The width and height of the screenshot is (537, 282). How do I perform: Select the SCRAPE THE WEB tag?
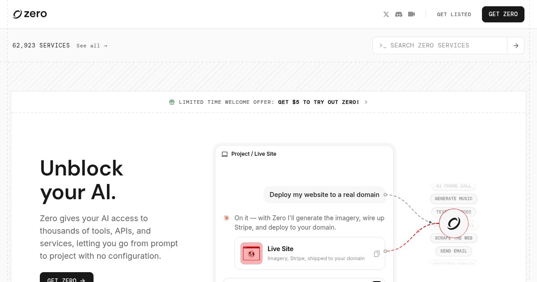[x=453, y=238]
